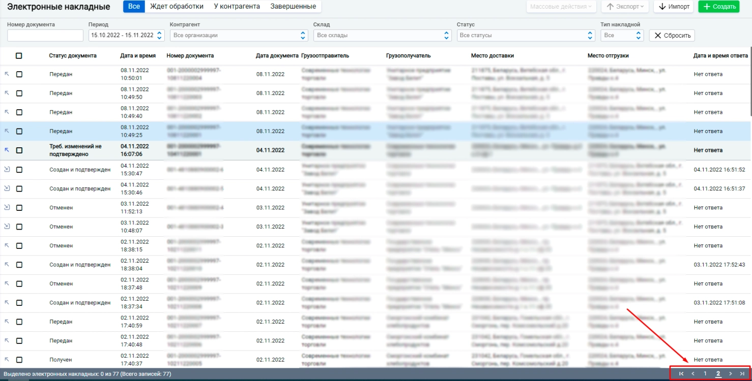Viewport: 752px width, 381px height.
Task: Show the Завершенные tab
Action: click(x=293, y=7)
